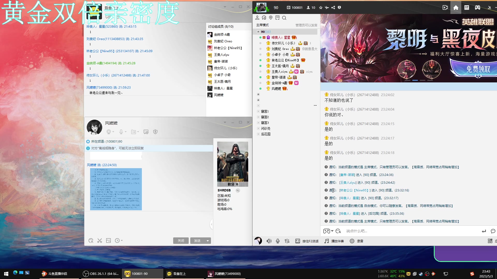Click the 关闭 button in private chat
Image resolution: width=497 pixels, height=279 pixels.
pyautogui.click(x=181, y=241)
